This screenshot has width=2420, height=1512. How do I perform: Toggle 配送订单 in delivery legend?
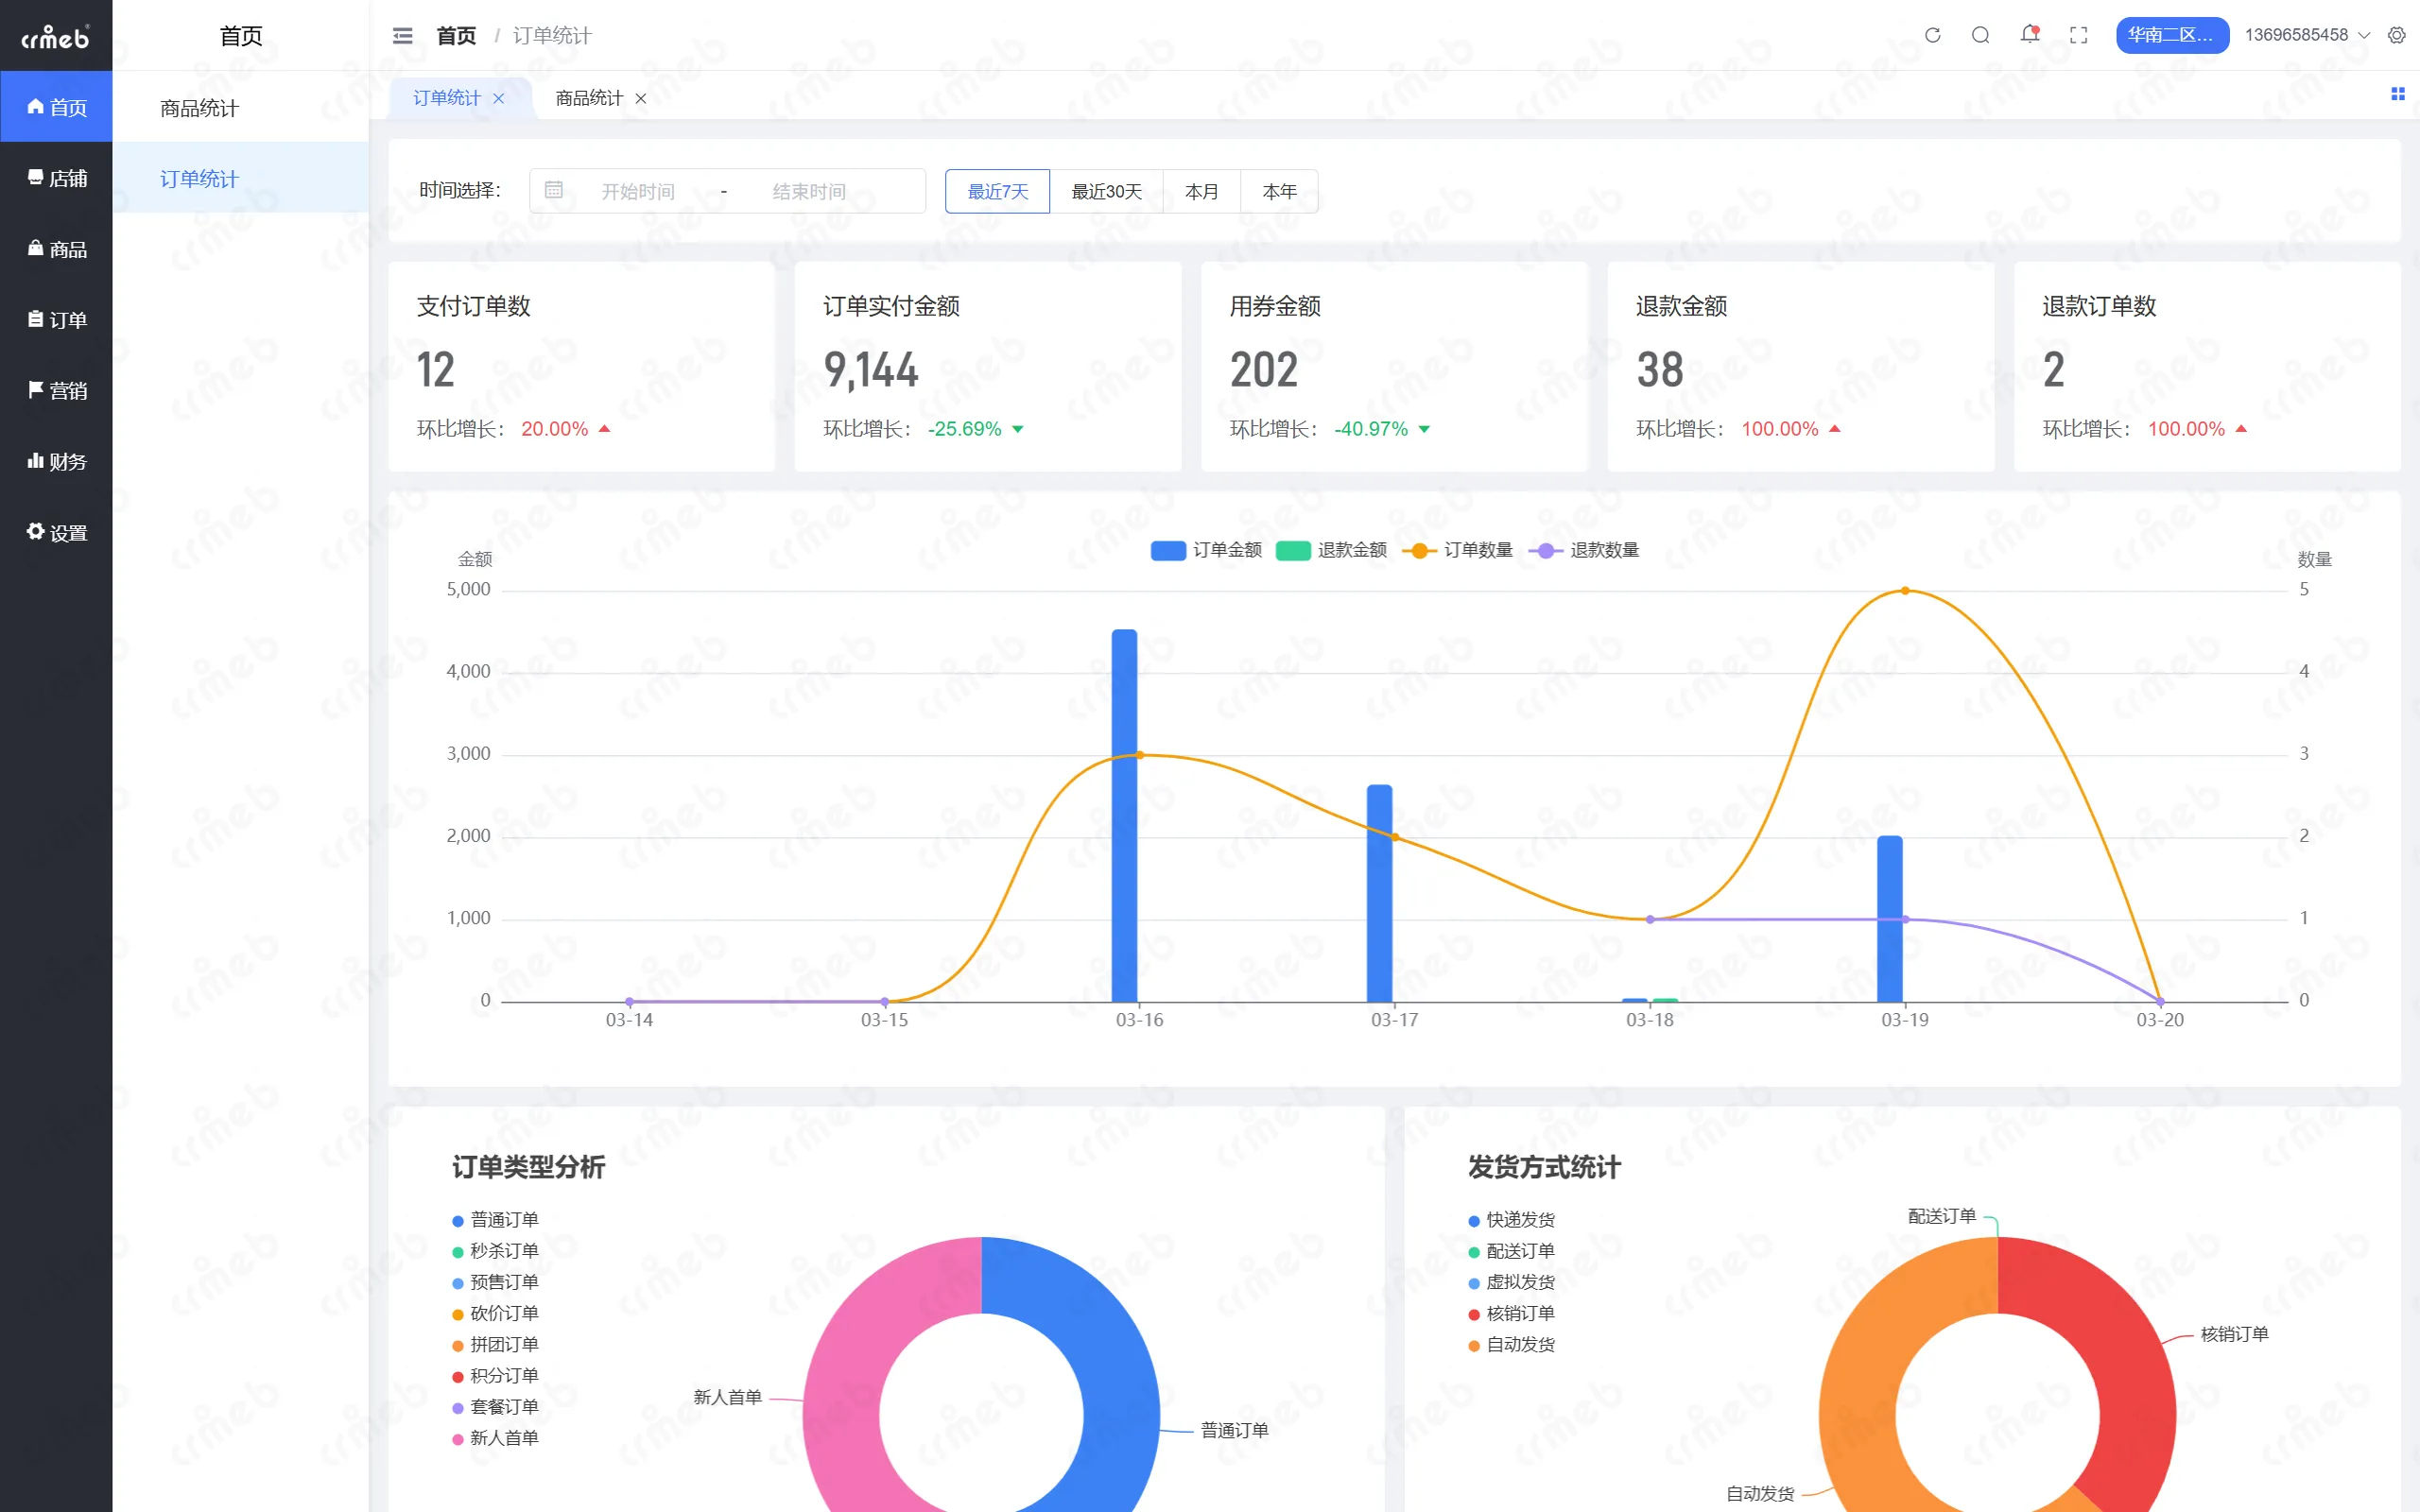pos(1511,1251)
